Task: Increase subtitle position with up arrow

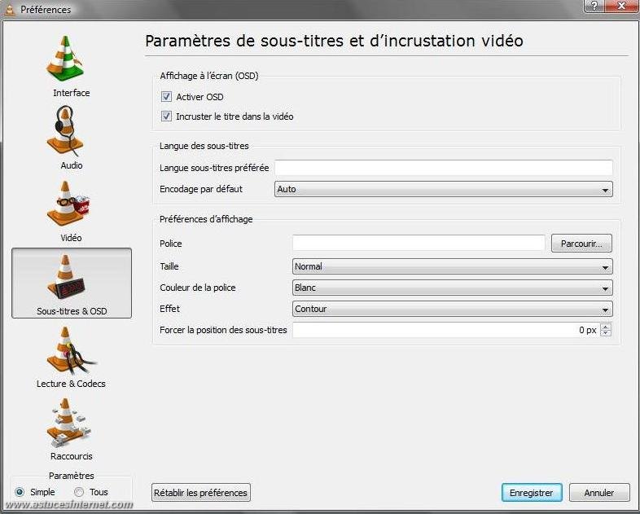Action: tap(606, 326)
